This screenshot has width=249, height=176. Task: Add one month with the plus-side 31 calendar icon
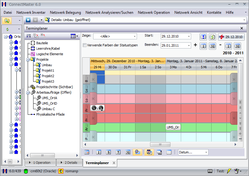click(212, 46)
